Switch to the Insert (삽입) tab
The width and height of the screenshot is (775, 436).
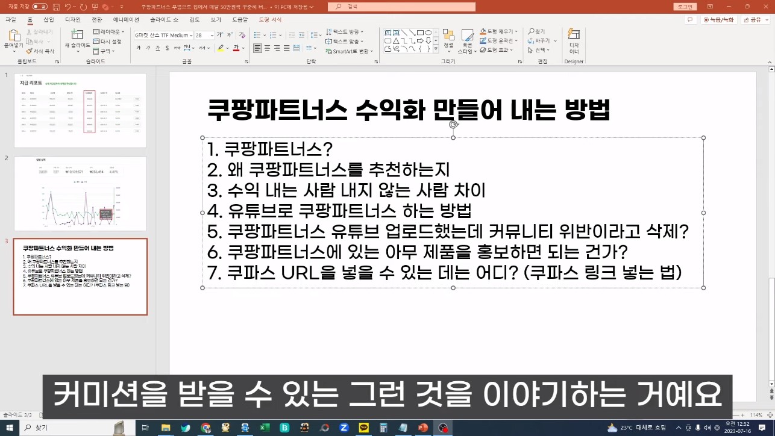point(48,20)
